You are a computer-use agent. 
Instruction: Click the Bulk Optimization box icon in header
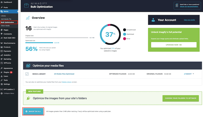(x=26, y=5)
